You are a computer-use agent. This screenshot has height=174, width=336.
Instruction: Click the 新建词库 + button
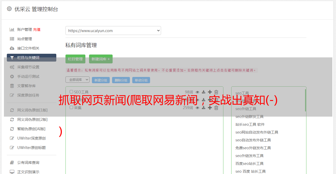click(101, 59)
